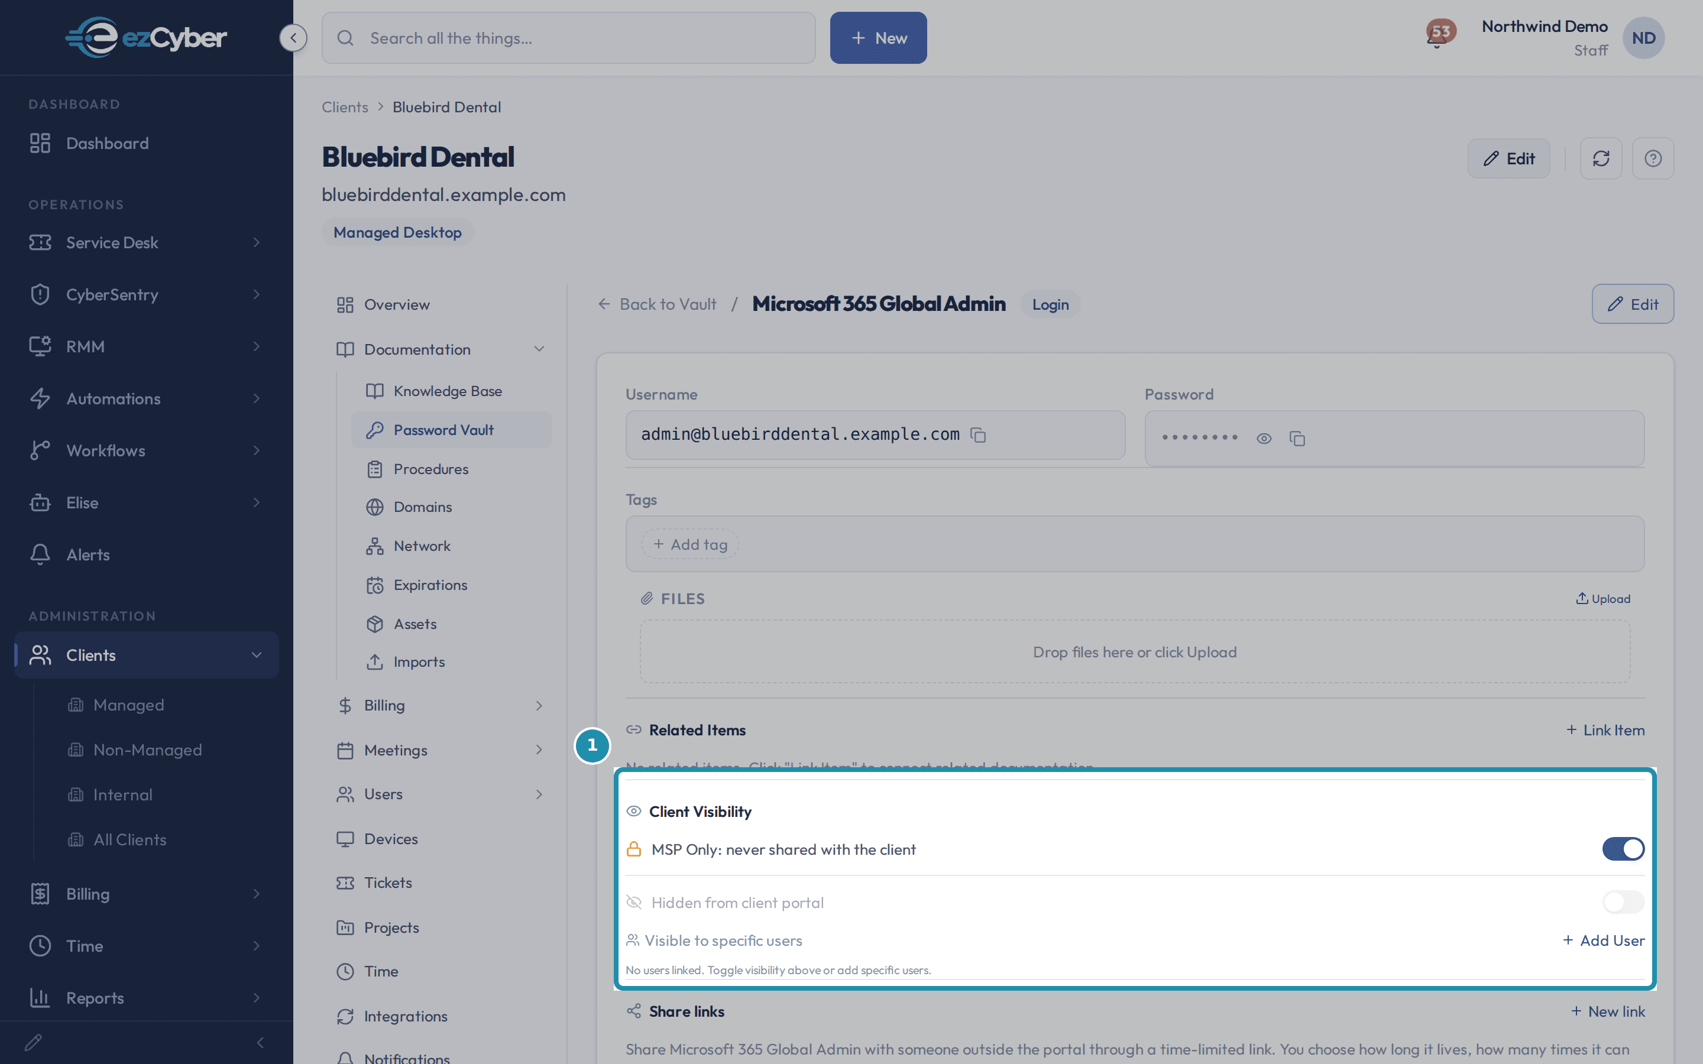Expand the Workflows sidebar section
The width and height of the screenshot is (1703, 1064).
pos(147,450)
